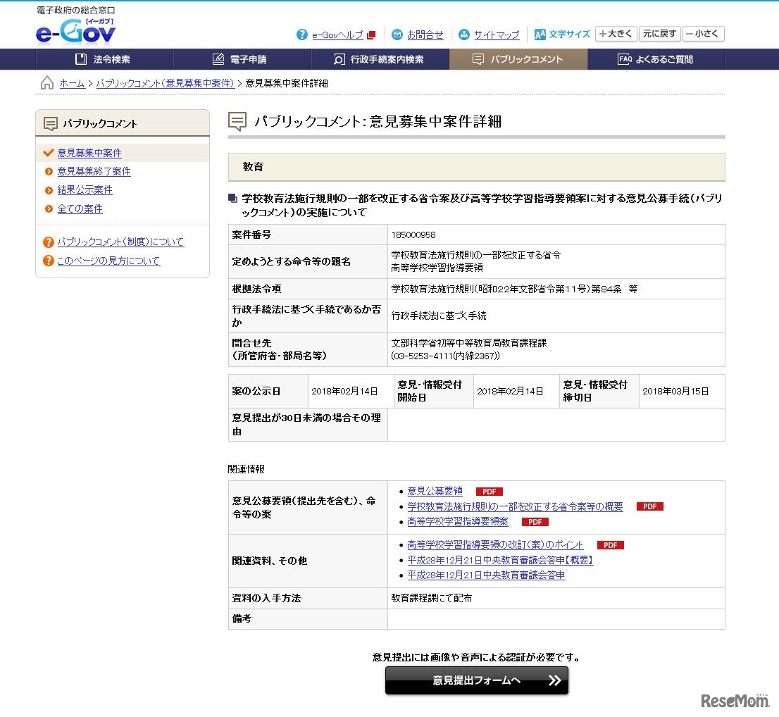Click 教育課程課にて配布 text
Viewport: 779px width, 717px height.
point(431,598)
